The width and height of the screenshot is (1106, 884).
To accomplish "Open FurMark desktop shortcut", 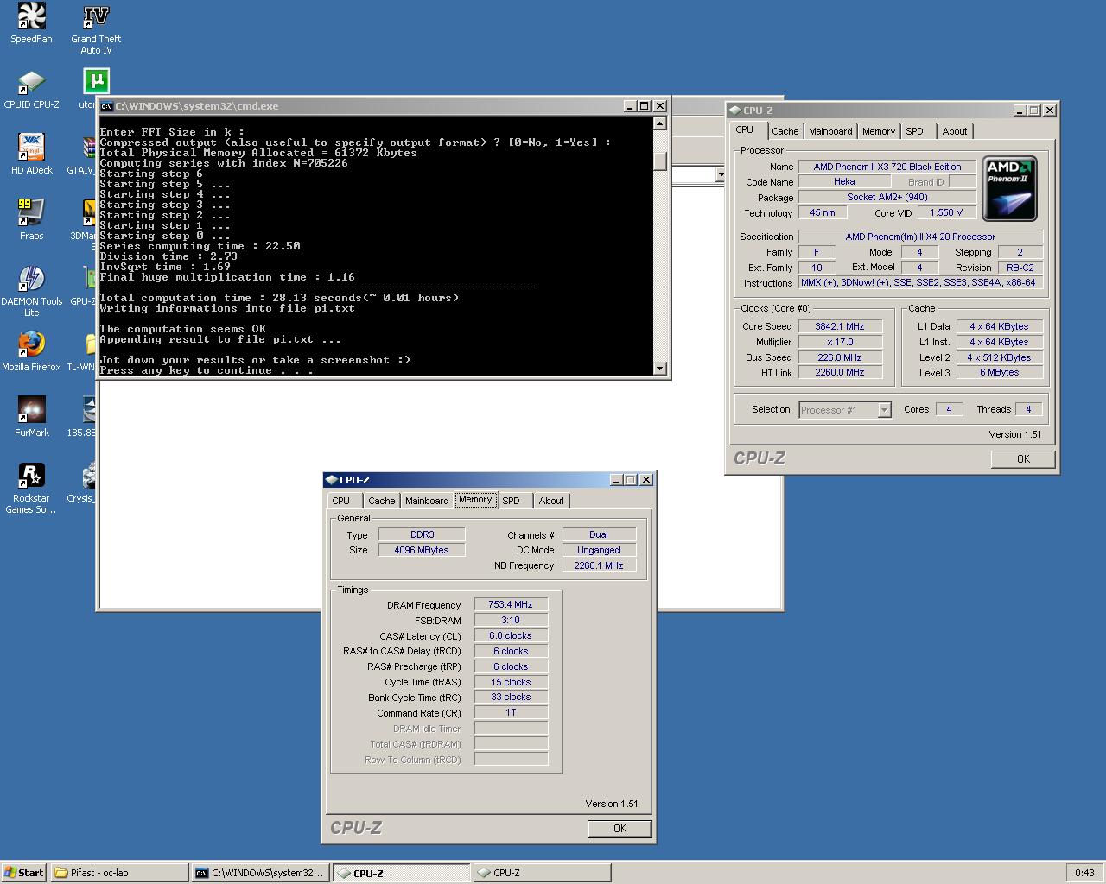I will tap(31, 417).
